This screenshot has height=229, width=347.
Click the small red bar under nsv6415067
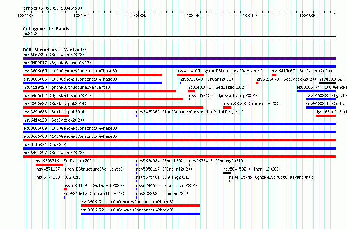click(274, 75)
